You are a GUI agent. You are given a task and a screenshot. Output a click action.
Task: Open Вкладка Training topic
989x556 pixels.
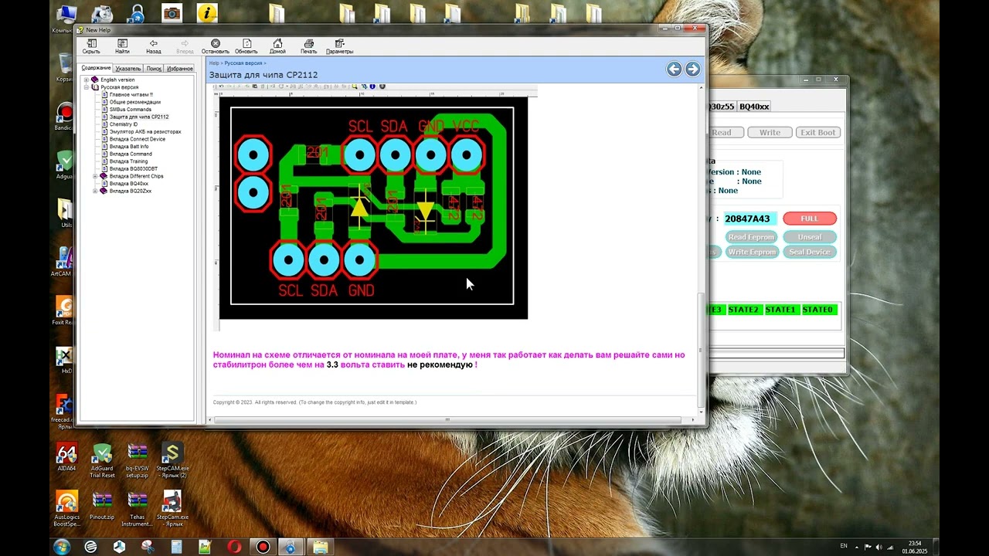pos(128,161)
